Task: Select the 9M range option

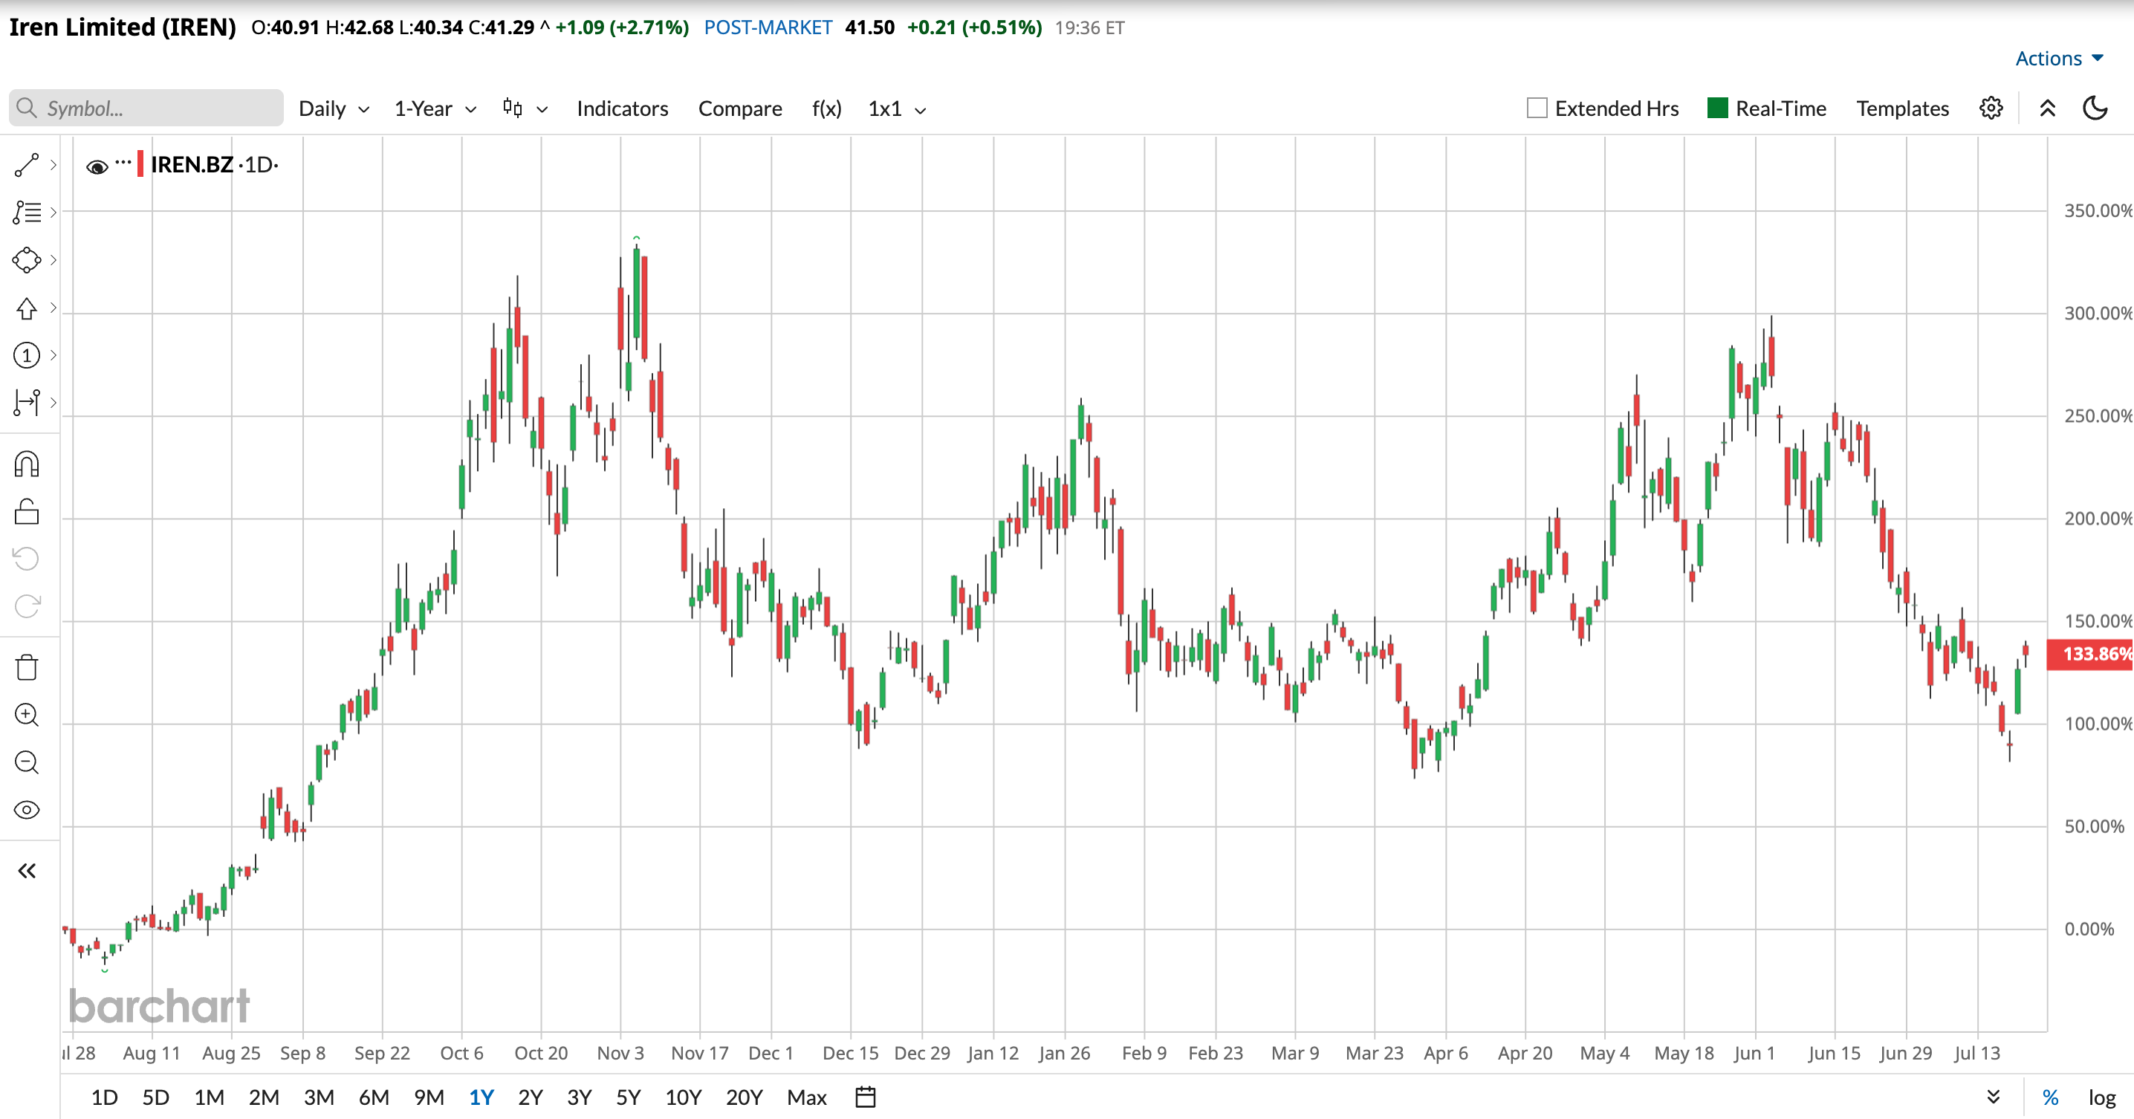Action: pyautogui.click(x=429, y=1097)
